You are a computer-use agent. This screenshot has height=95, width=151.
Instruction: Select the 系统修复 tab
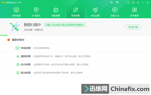point(75,12)
